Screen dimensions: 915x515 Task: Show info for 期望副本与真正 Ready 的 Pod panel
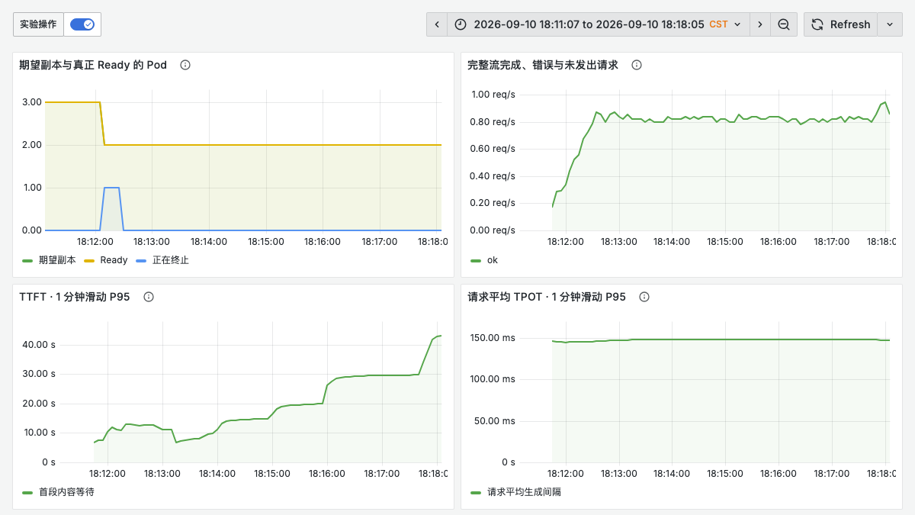coord(185,65)
